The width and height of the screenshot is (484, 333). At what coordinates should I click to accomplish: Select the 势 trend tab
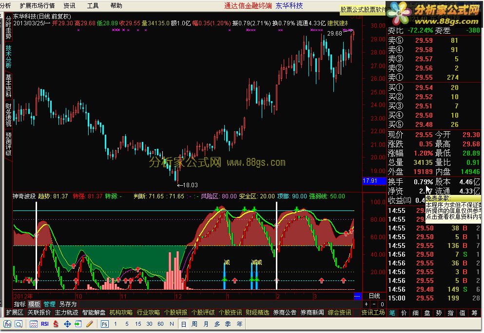(439, 313)
